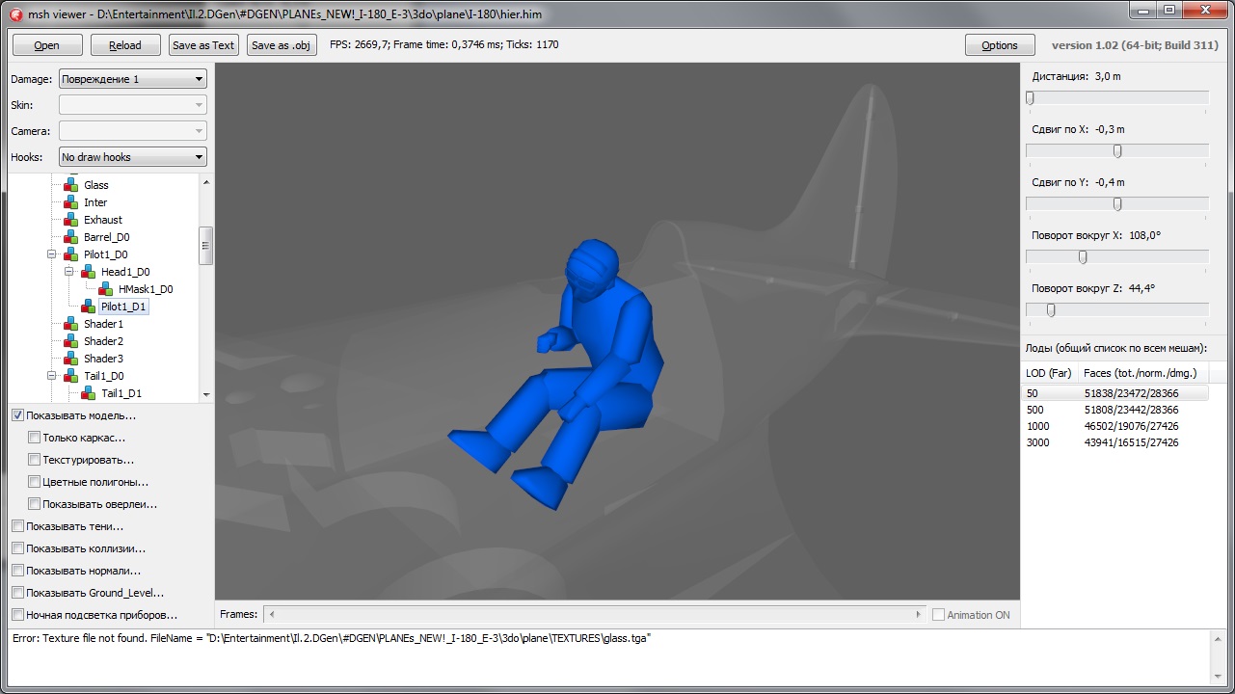Image resolution: width=1235 pixels, height=694 pixels.
Task: Click the msh viewer app icon in title bar
Action: (x=15, y=14)
